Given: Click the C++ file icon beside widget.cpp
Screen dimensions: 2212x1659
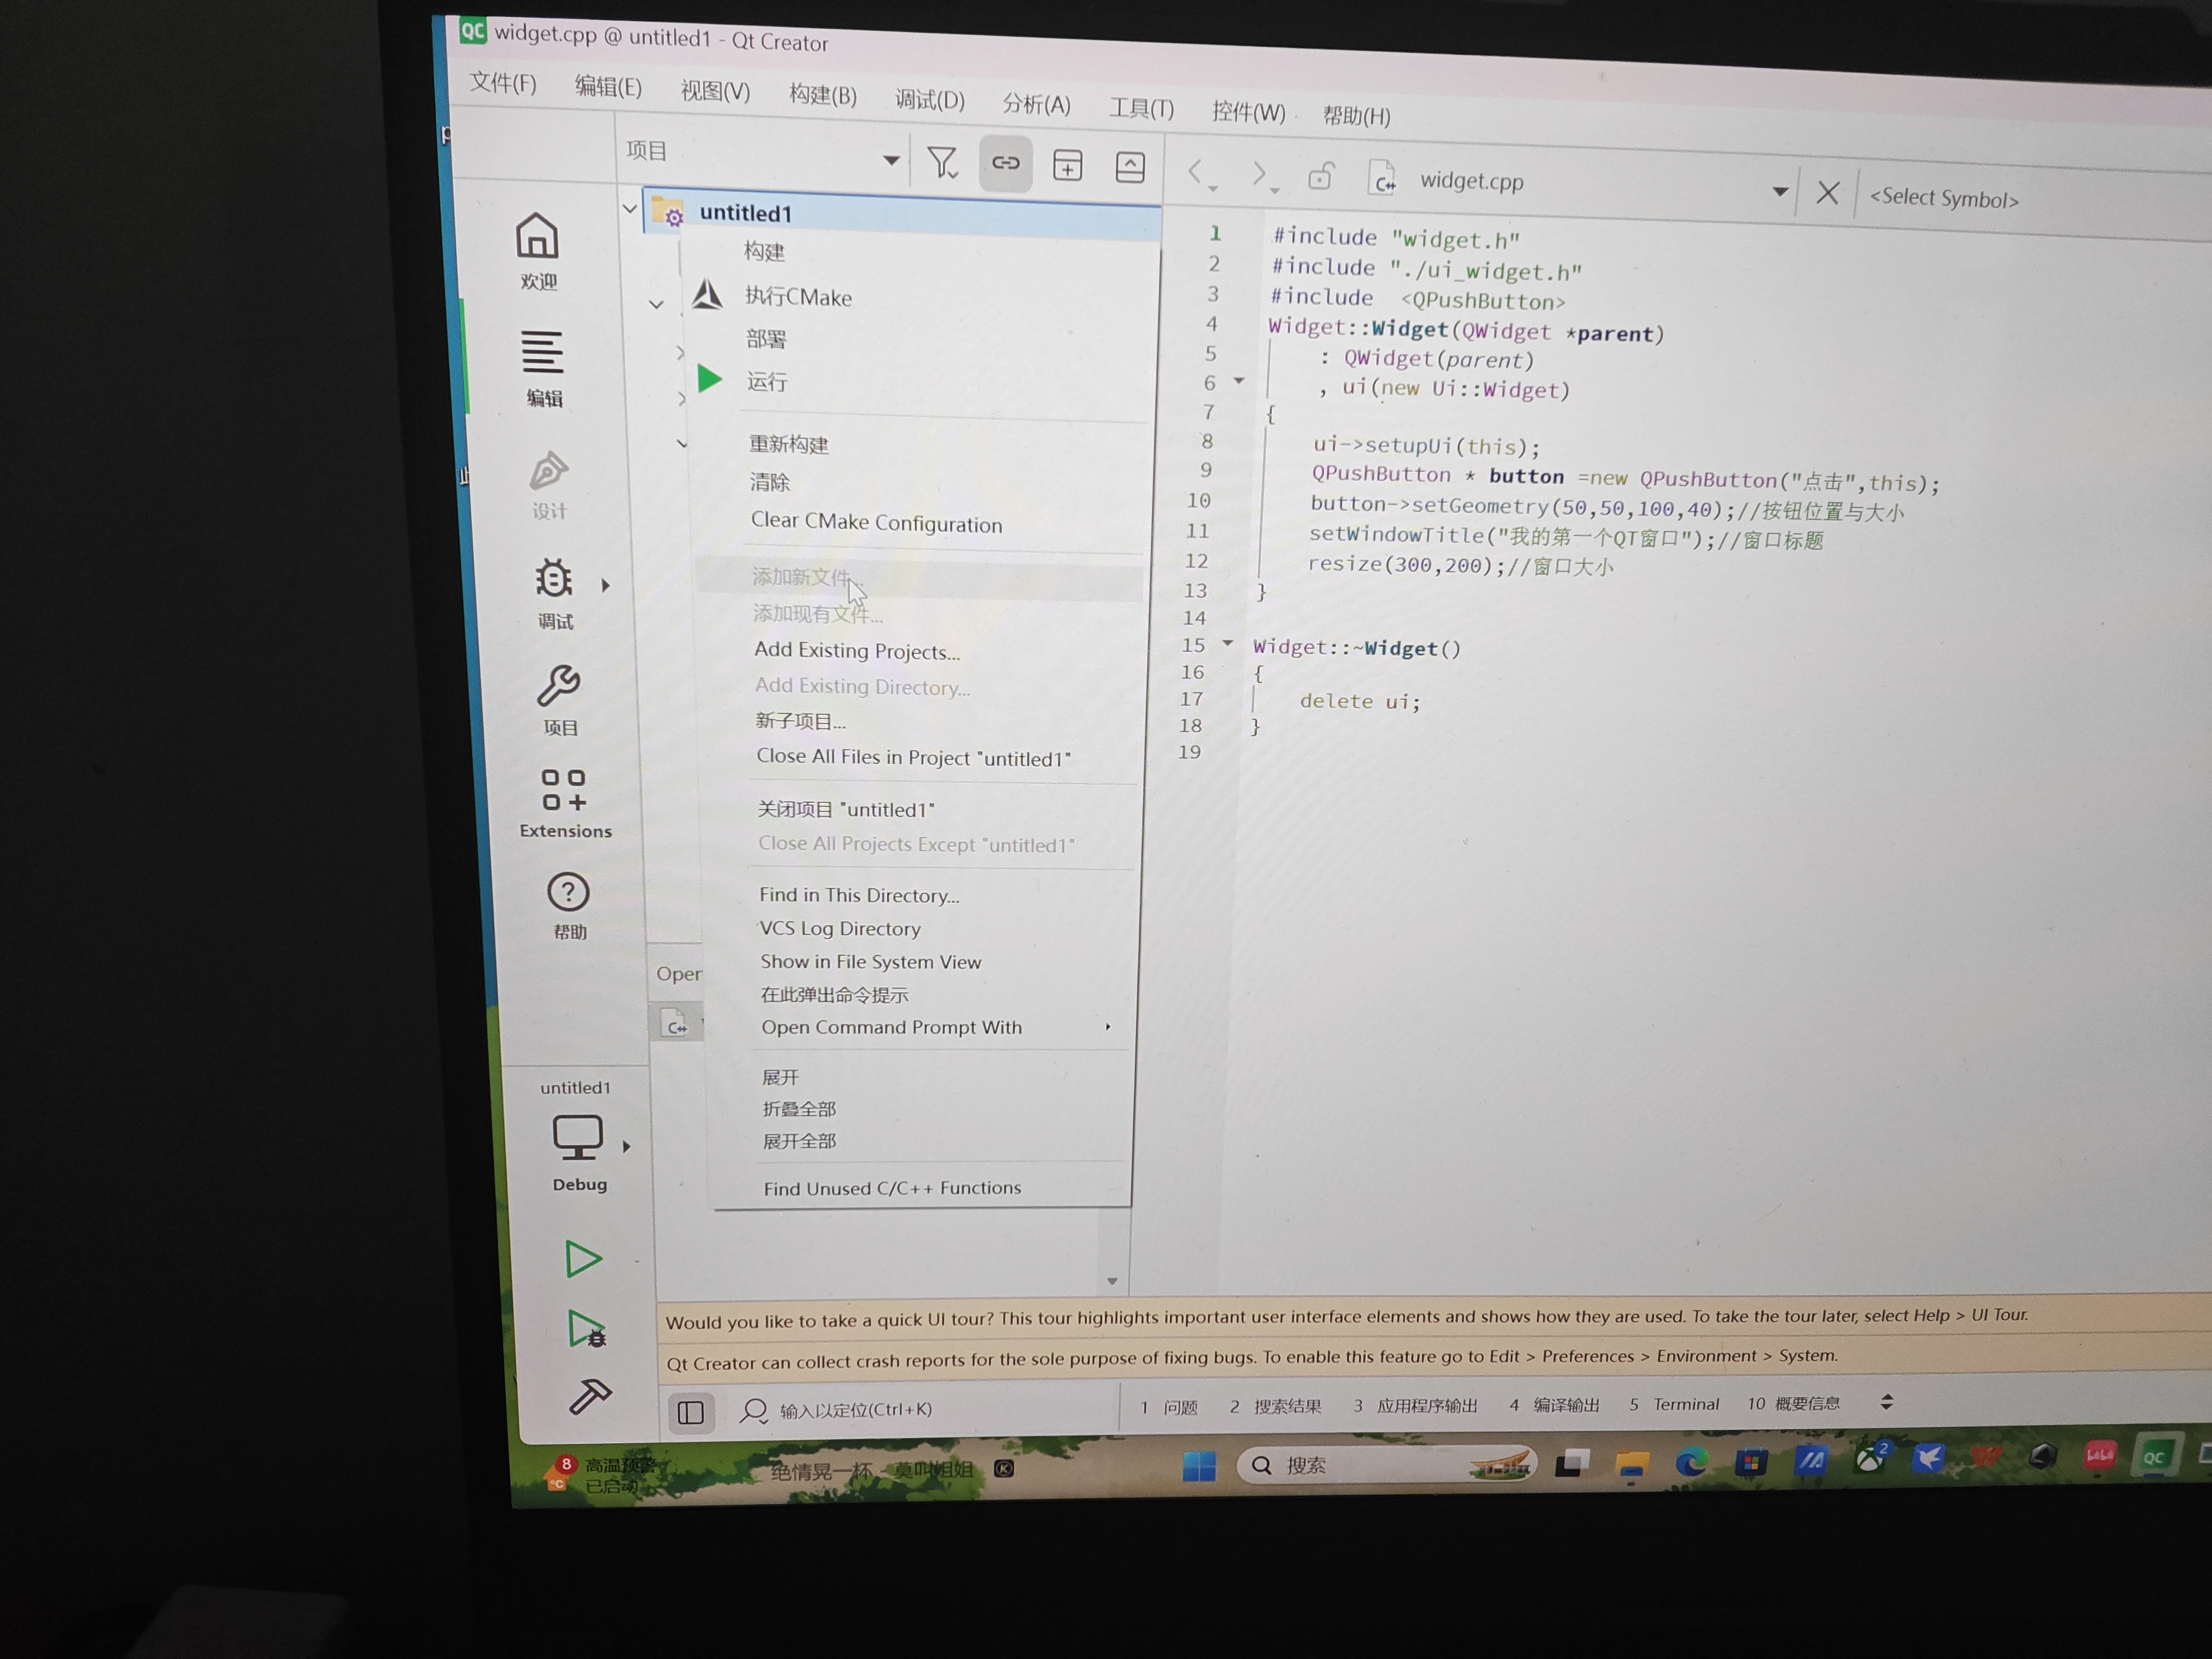Looking at the screenshot, I should click(x=1382, y=179).
